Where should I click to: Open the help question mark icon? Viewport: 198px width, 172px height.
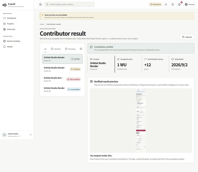(173, 5)
